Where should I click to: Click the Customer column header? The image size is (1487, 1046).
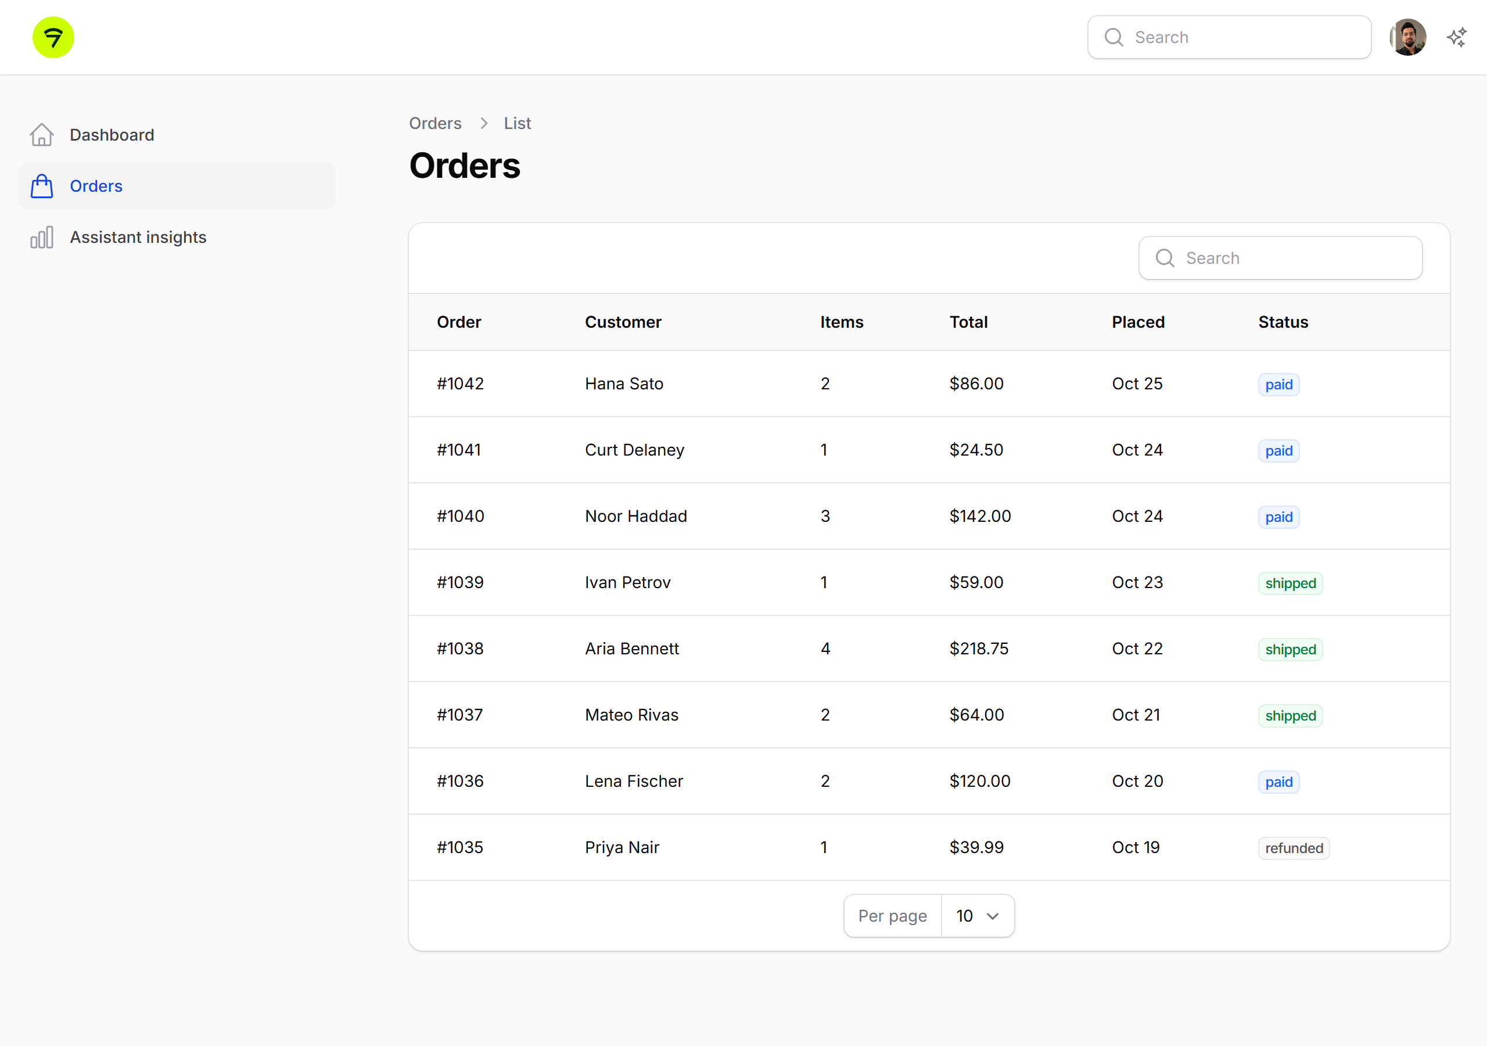coord(623,322)
